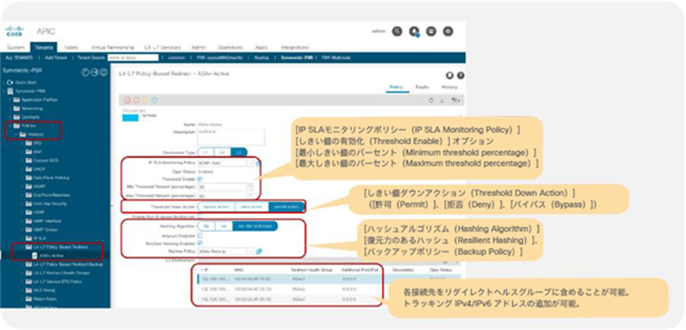The width and height of the screenshot is (686, 330).
Task: Open linked IP SLA Monitoring Policy icon
Action: click(x=258, y=163)
